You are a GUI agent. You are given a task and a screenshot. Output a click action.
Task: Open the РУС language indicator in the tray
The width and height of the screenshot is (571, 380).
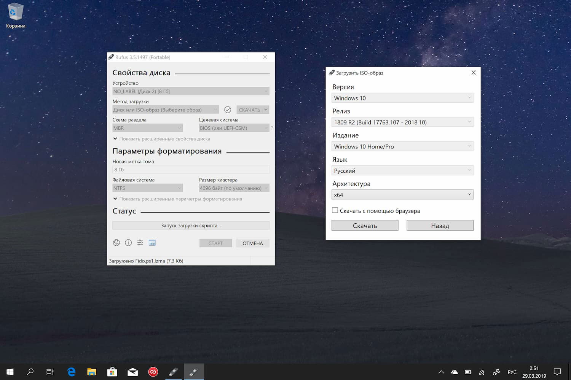pos(512,372)
